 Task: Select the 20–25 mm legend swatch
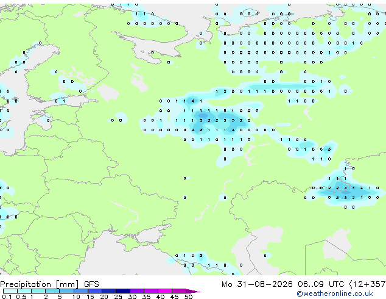pyautogui.click(x=109, y=291)
